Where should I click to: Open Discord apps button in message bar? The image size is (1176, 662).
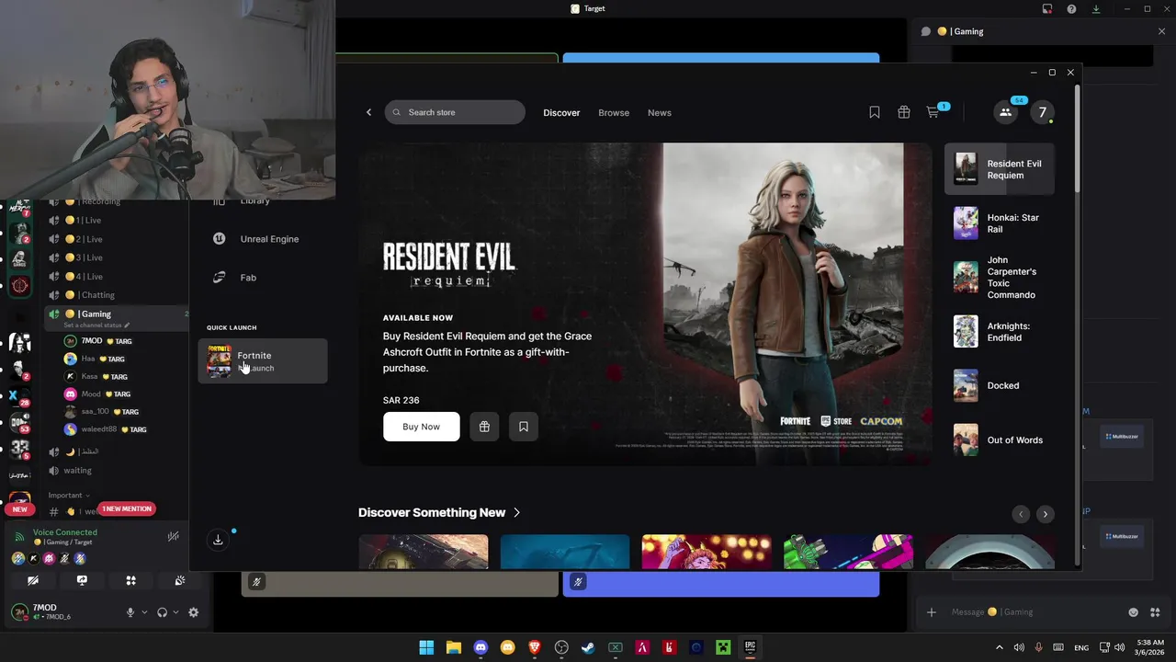pyautogui.click(x=1155, y=612)
